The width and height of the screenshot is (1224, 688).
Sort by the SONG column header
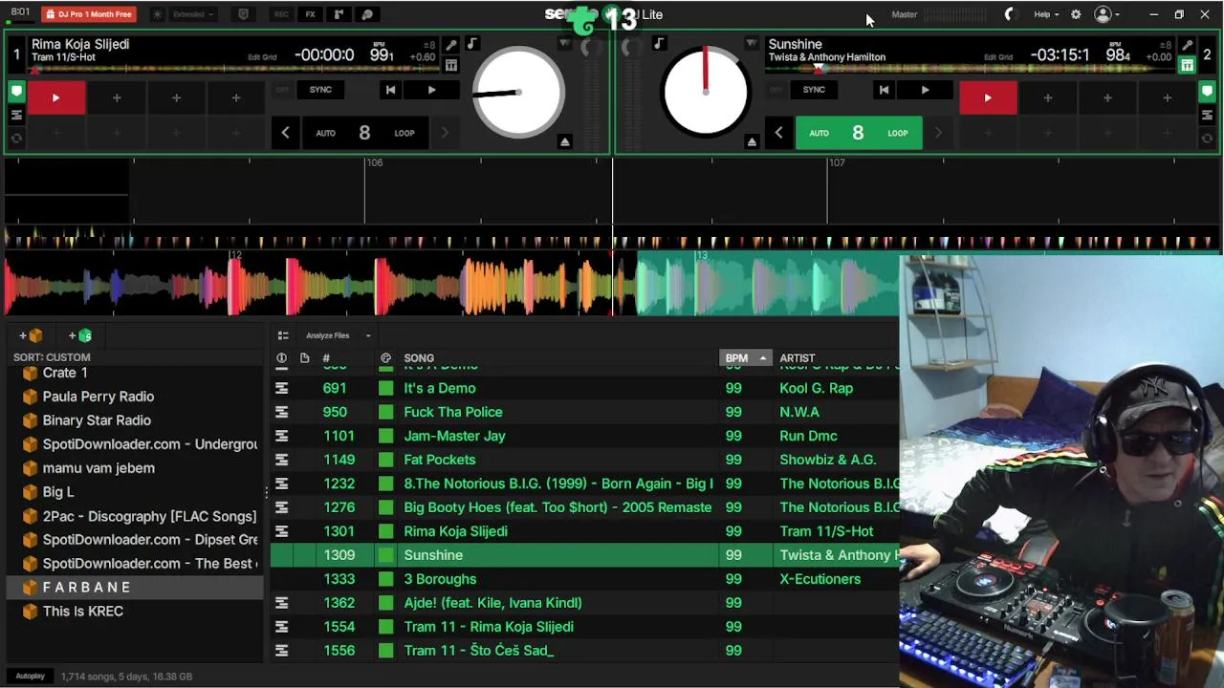click(419, 358)
